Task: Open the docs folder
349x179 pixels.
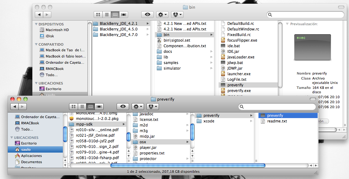Action: point(184,51)
